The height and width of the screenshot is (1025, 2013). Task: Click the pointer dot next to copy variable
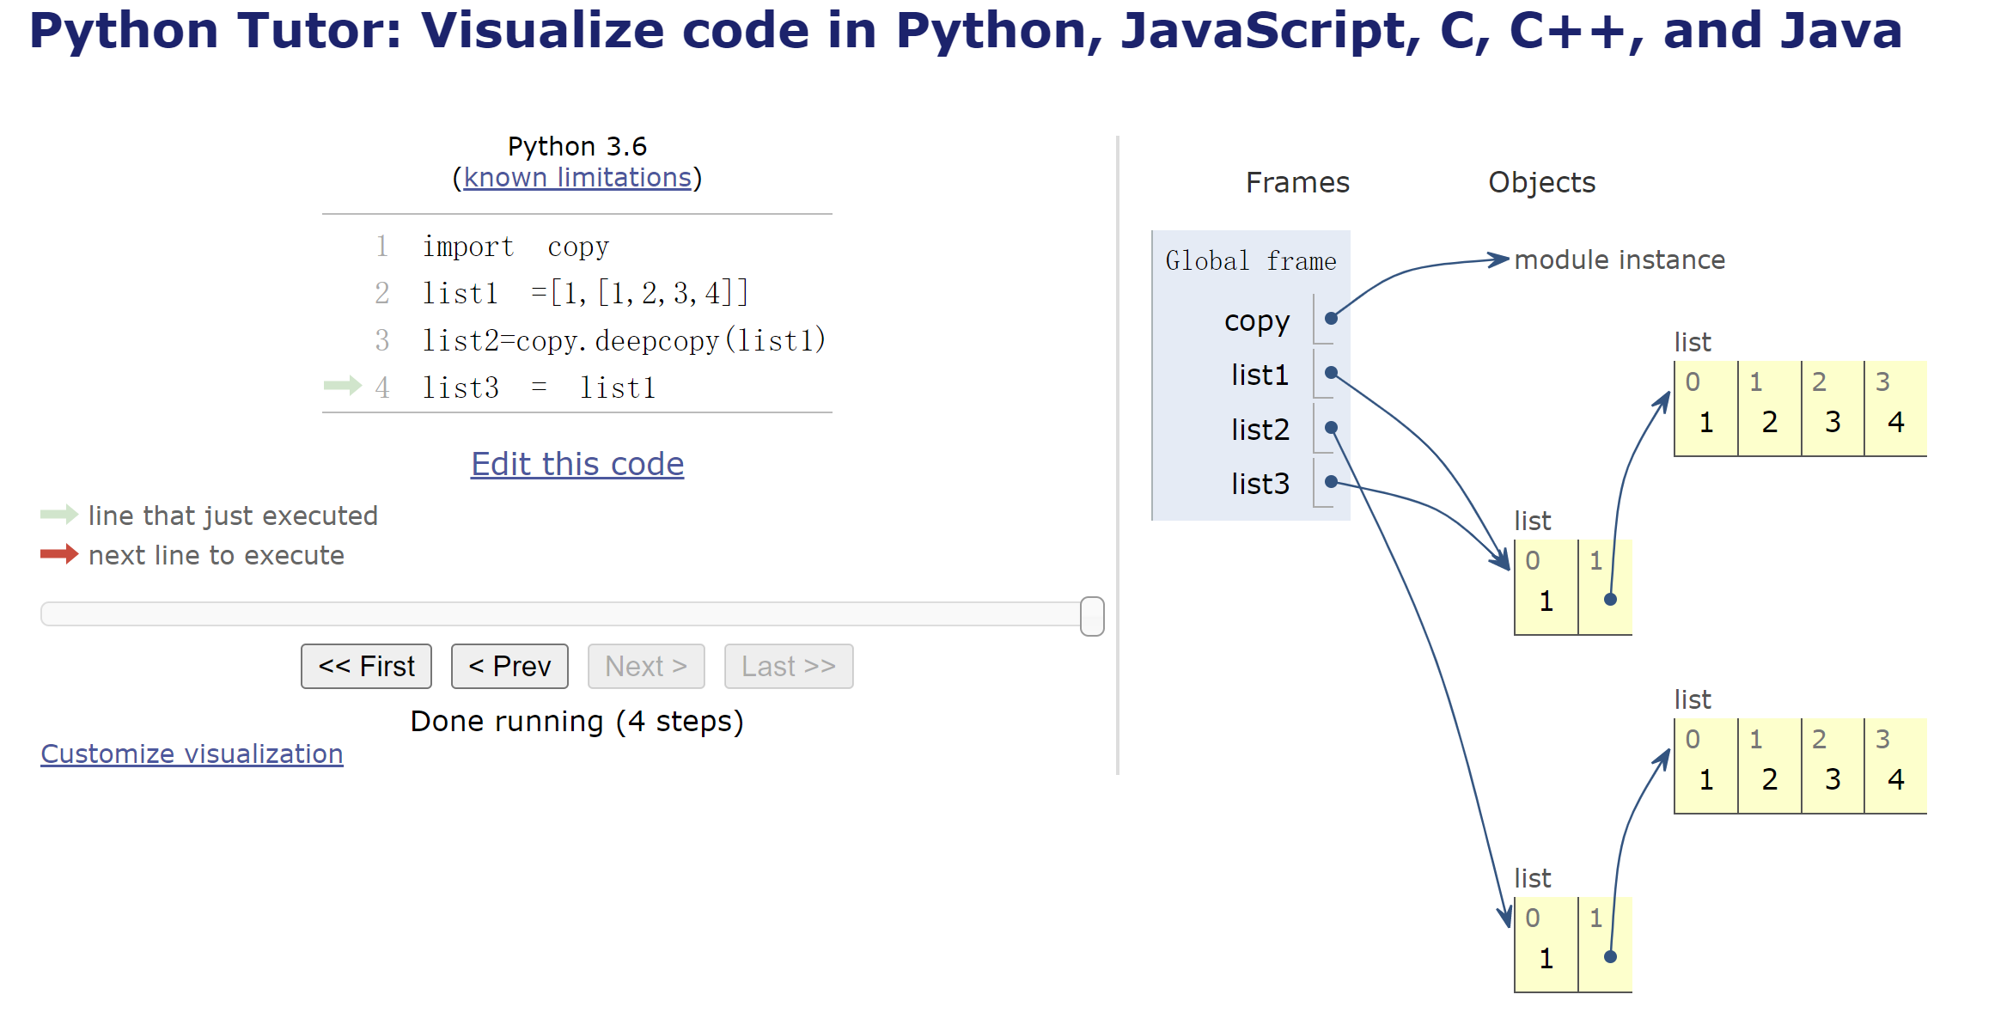coord(1331,319)
